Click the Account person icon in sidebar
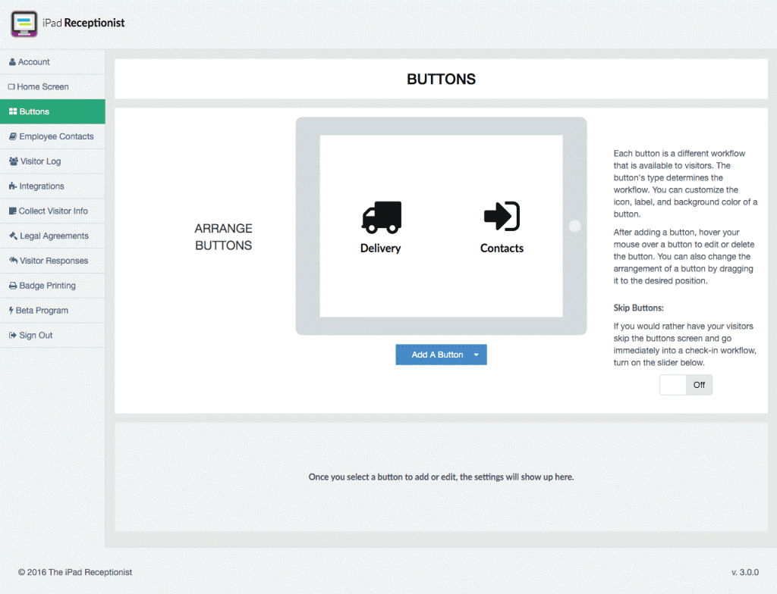Viewport: 777px width, 594px height. pos(12,62)
